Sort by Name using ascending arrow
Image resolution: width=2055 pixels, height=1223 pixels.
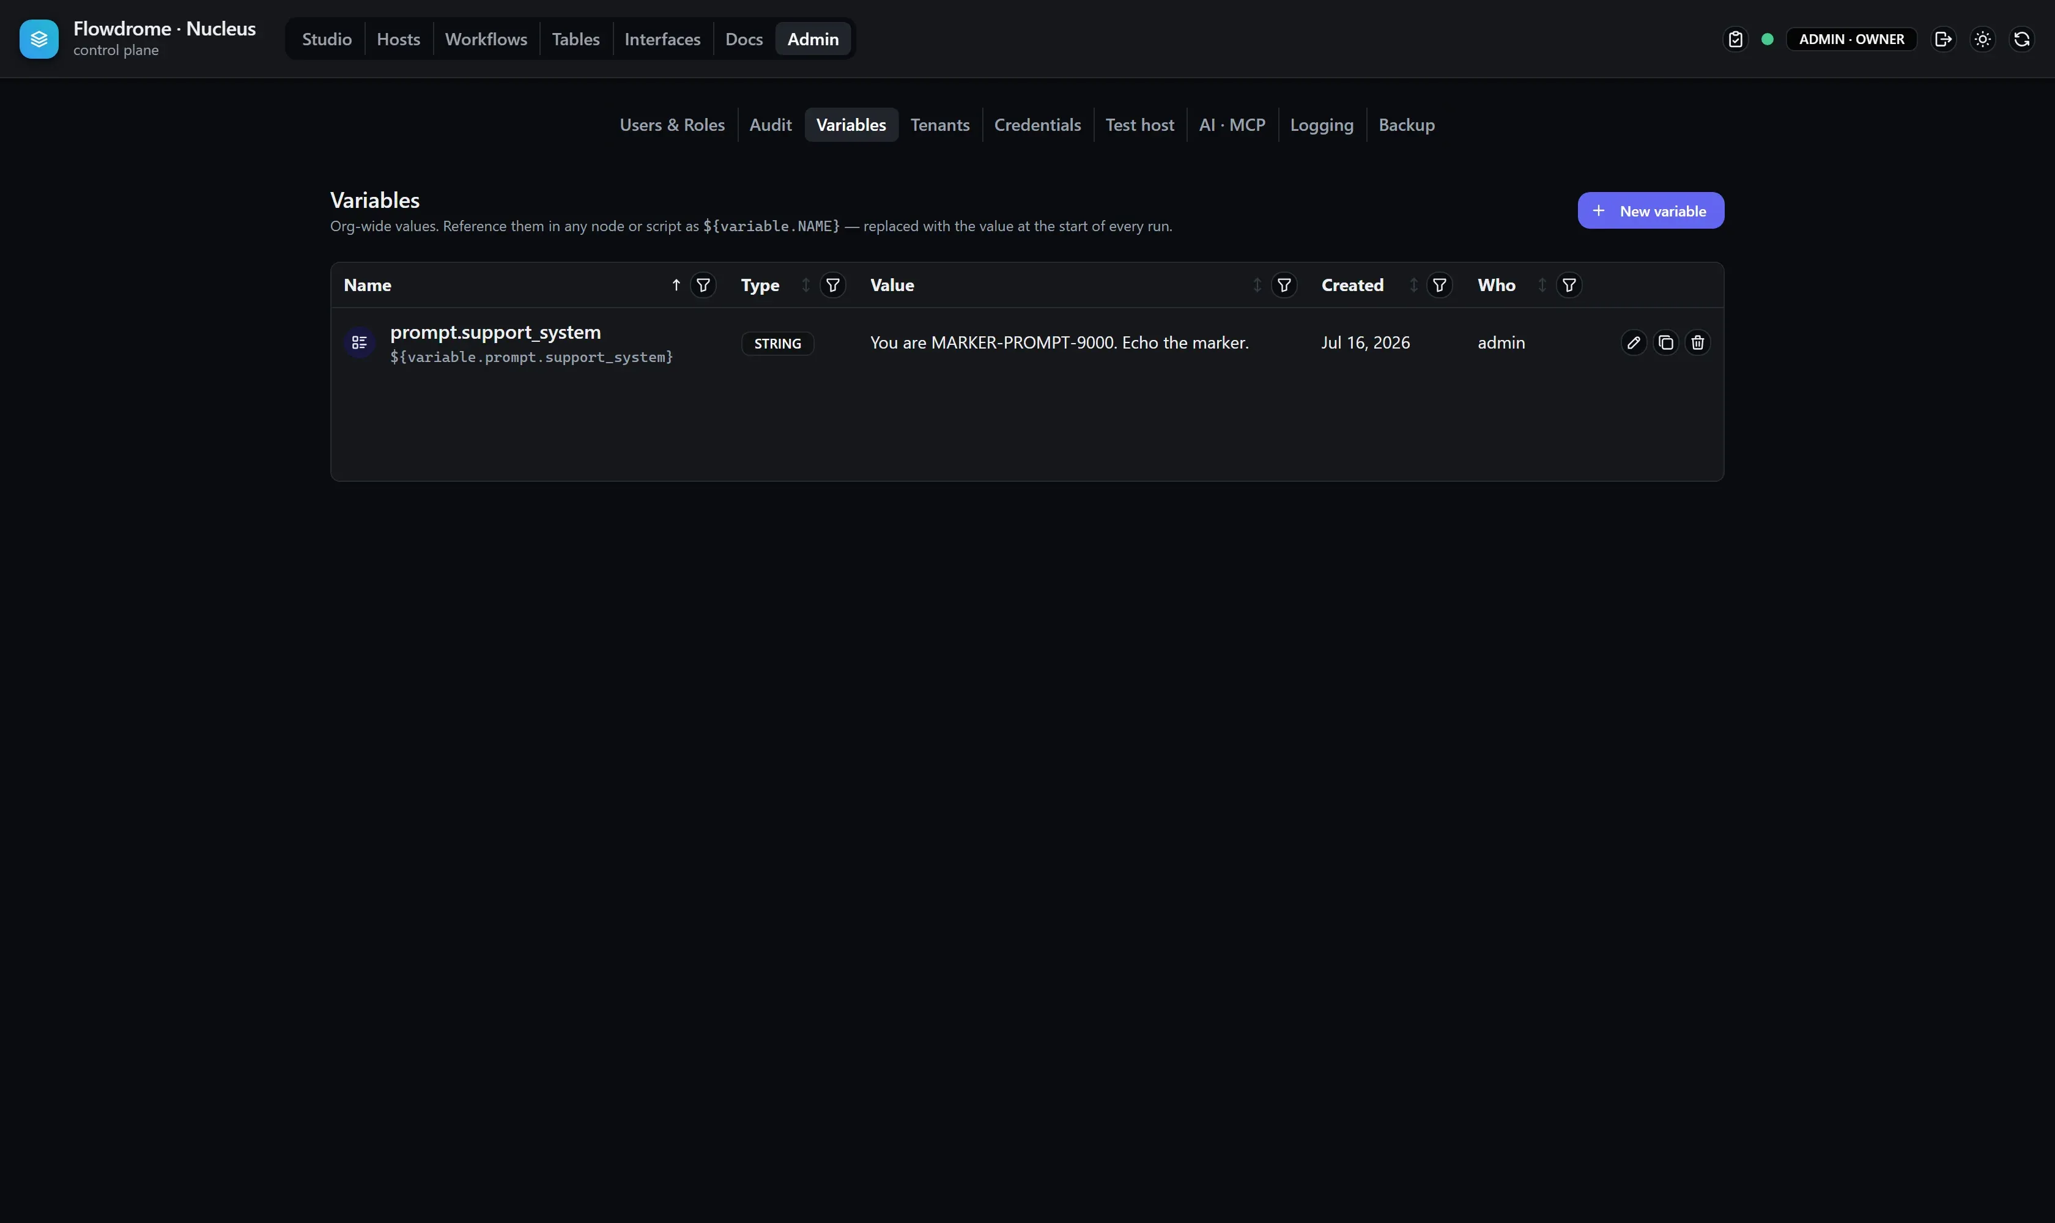676,285
